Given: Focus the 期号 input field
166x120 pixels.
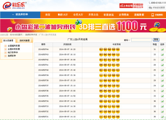Looking at the screenshot, I should pos(141,40).
